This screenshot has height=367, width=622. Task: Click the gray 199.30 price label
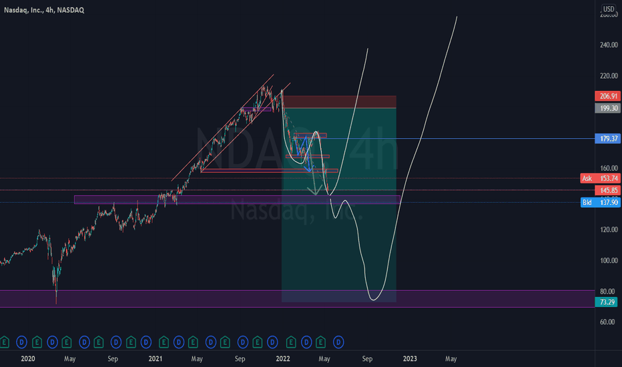click(608, 108)
